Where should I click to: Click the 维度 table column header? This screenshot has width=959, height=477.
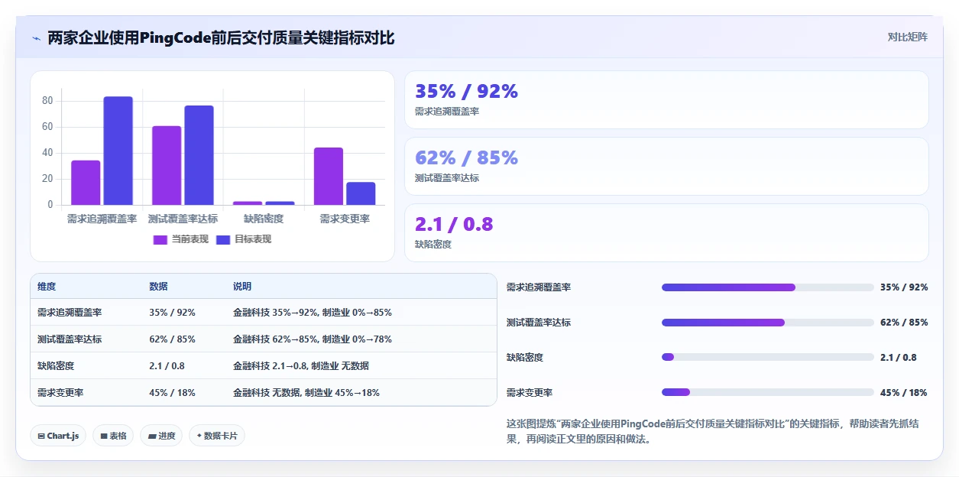(x=47, y=287)
